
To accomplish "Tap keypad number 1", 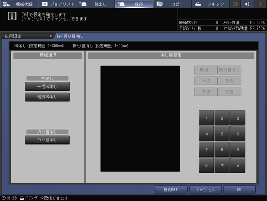I will [207, 118].
